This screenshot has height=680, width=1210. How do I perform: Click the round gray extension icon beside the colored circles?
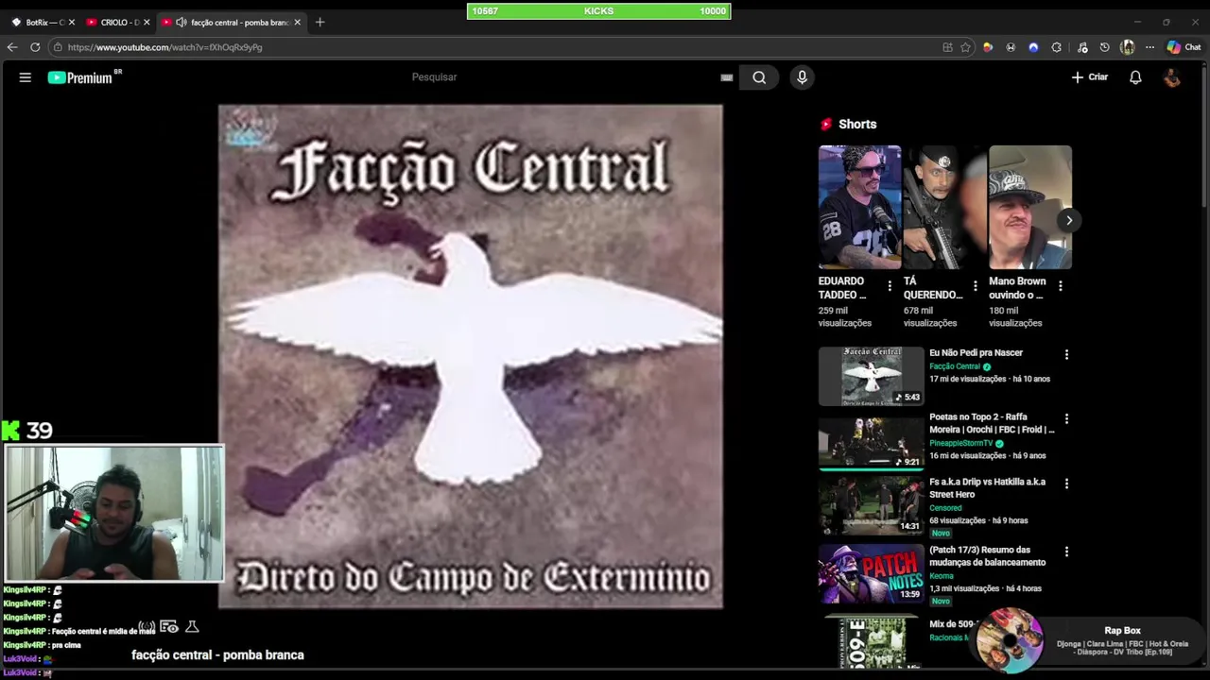[1011, 47]
